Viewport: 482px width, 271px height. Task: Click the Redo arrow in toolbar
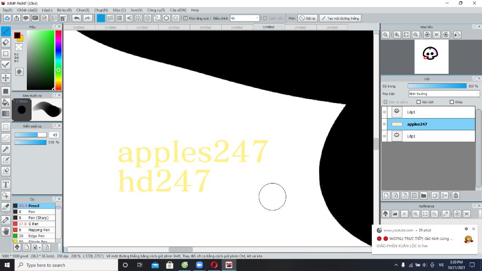88,18
